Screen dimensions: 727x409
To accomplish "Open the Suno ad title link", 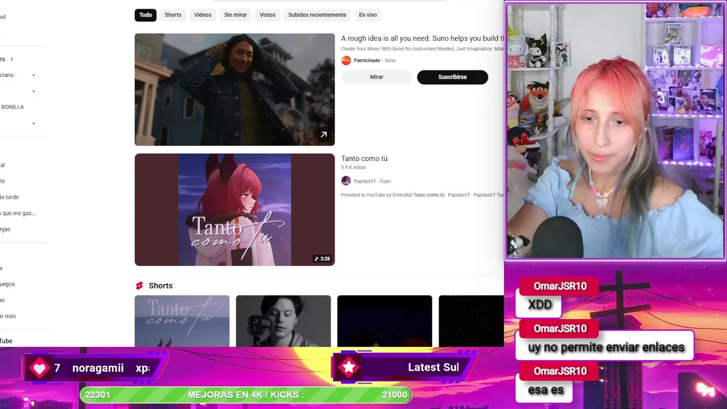I will 422,38.
